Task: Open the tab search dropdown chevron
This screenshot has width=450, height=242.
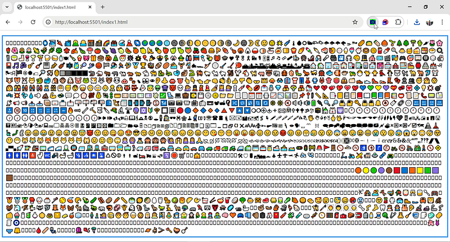Action: coord(7,7)
